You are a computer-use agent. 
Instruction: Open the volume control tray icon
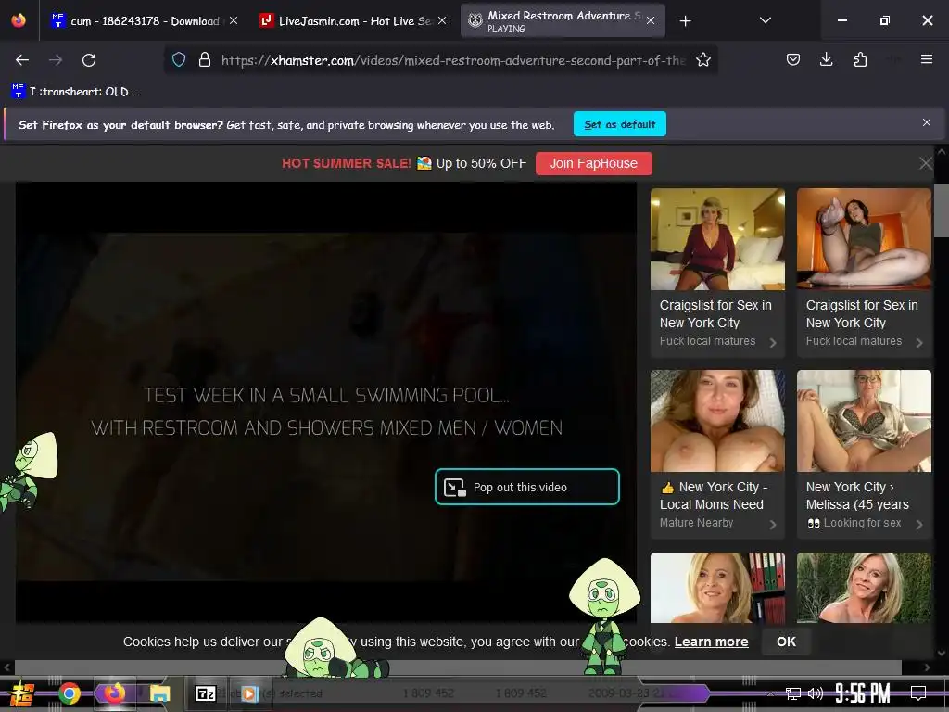pos(816,693)
